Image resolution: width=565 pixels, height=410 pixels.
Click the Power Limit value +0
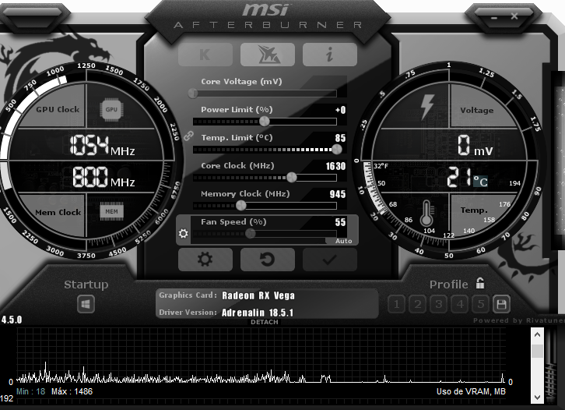(341, 110)
